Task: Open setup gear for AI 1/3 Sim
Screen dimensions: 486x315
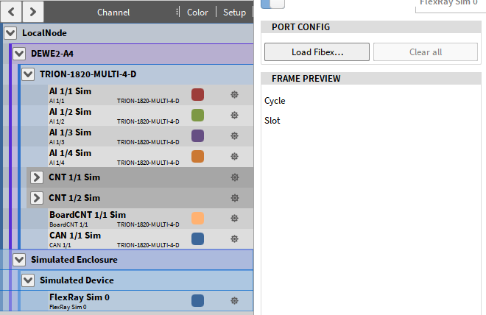Action: coord(234,136)
